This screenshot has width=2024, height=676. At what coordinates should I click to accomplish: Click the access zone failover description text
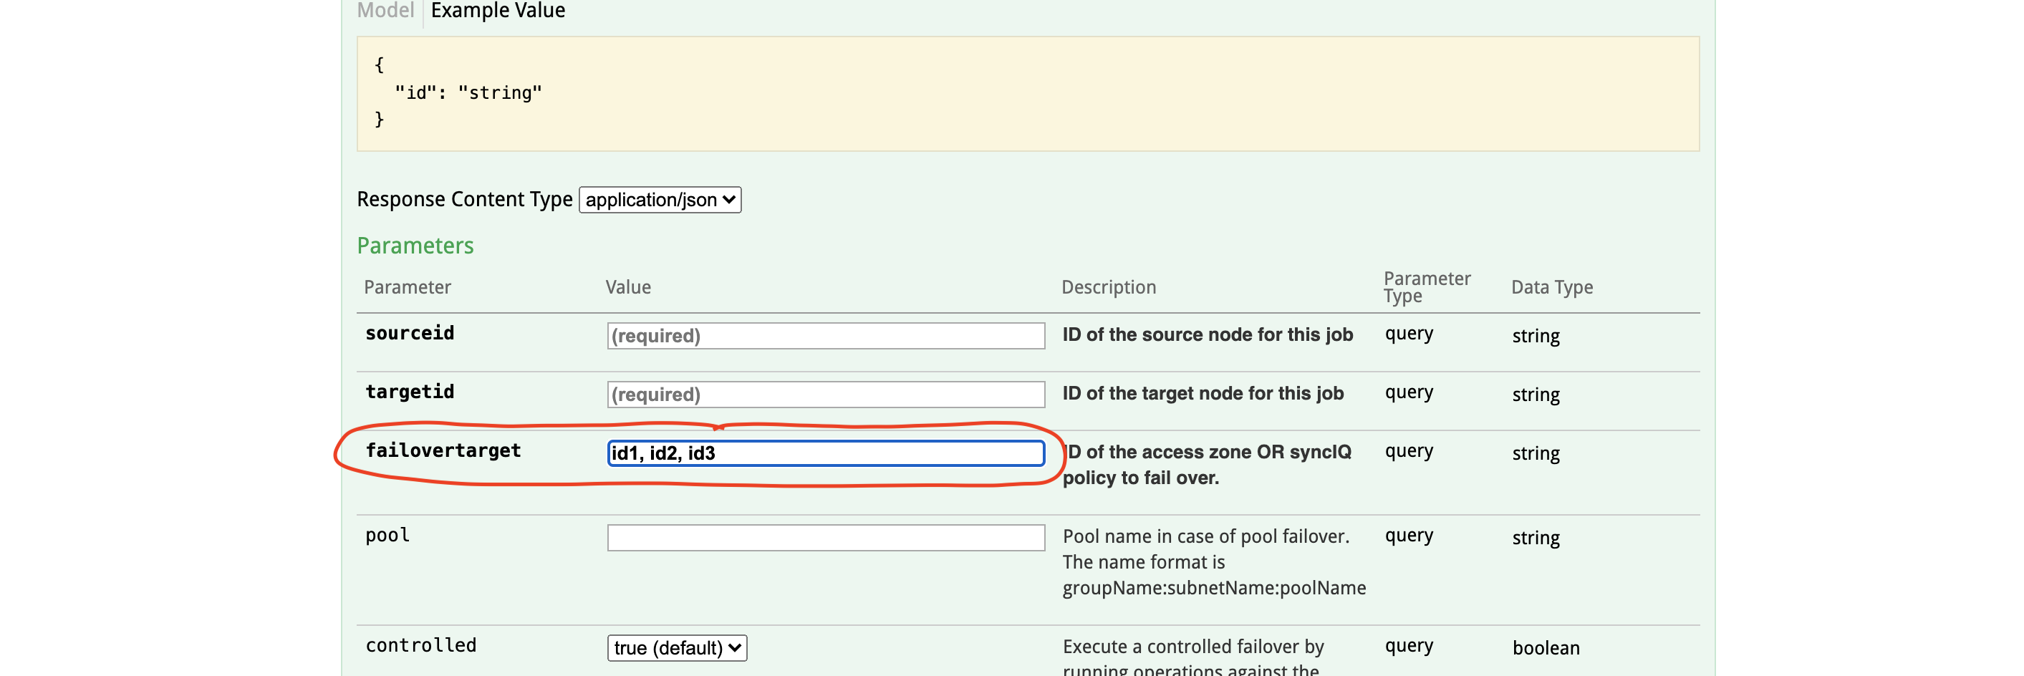[1207, 464]
